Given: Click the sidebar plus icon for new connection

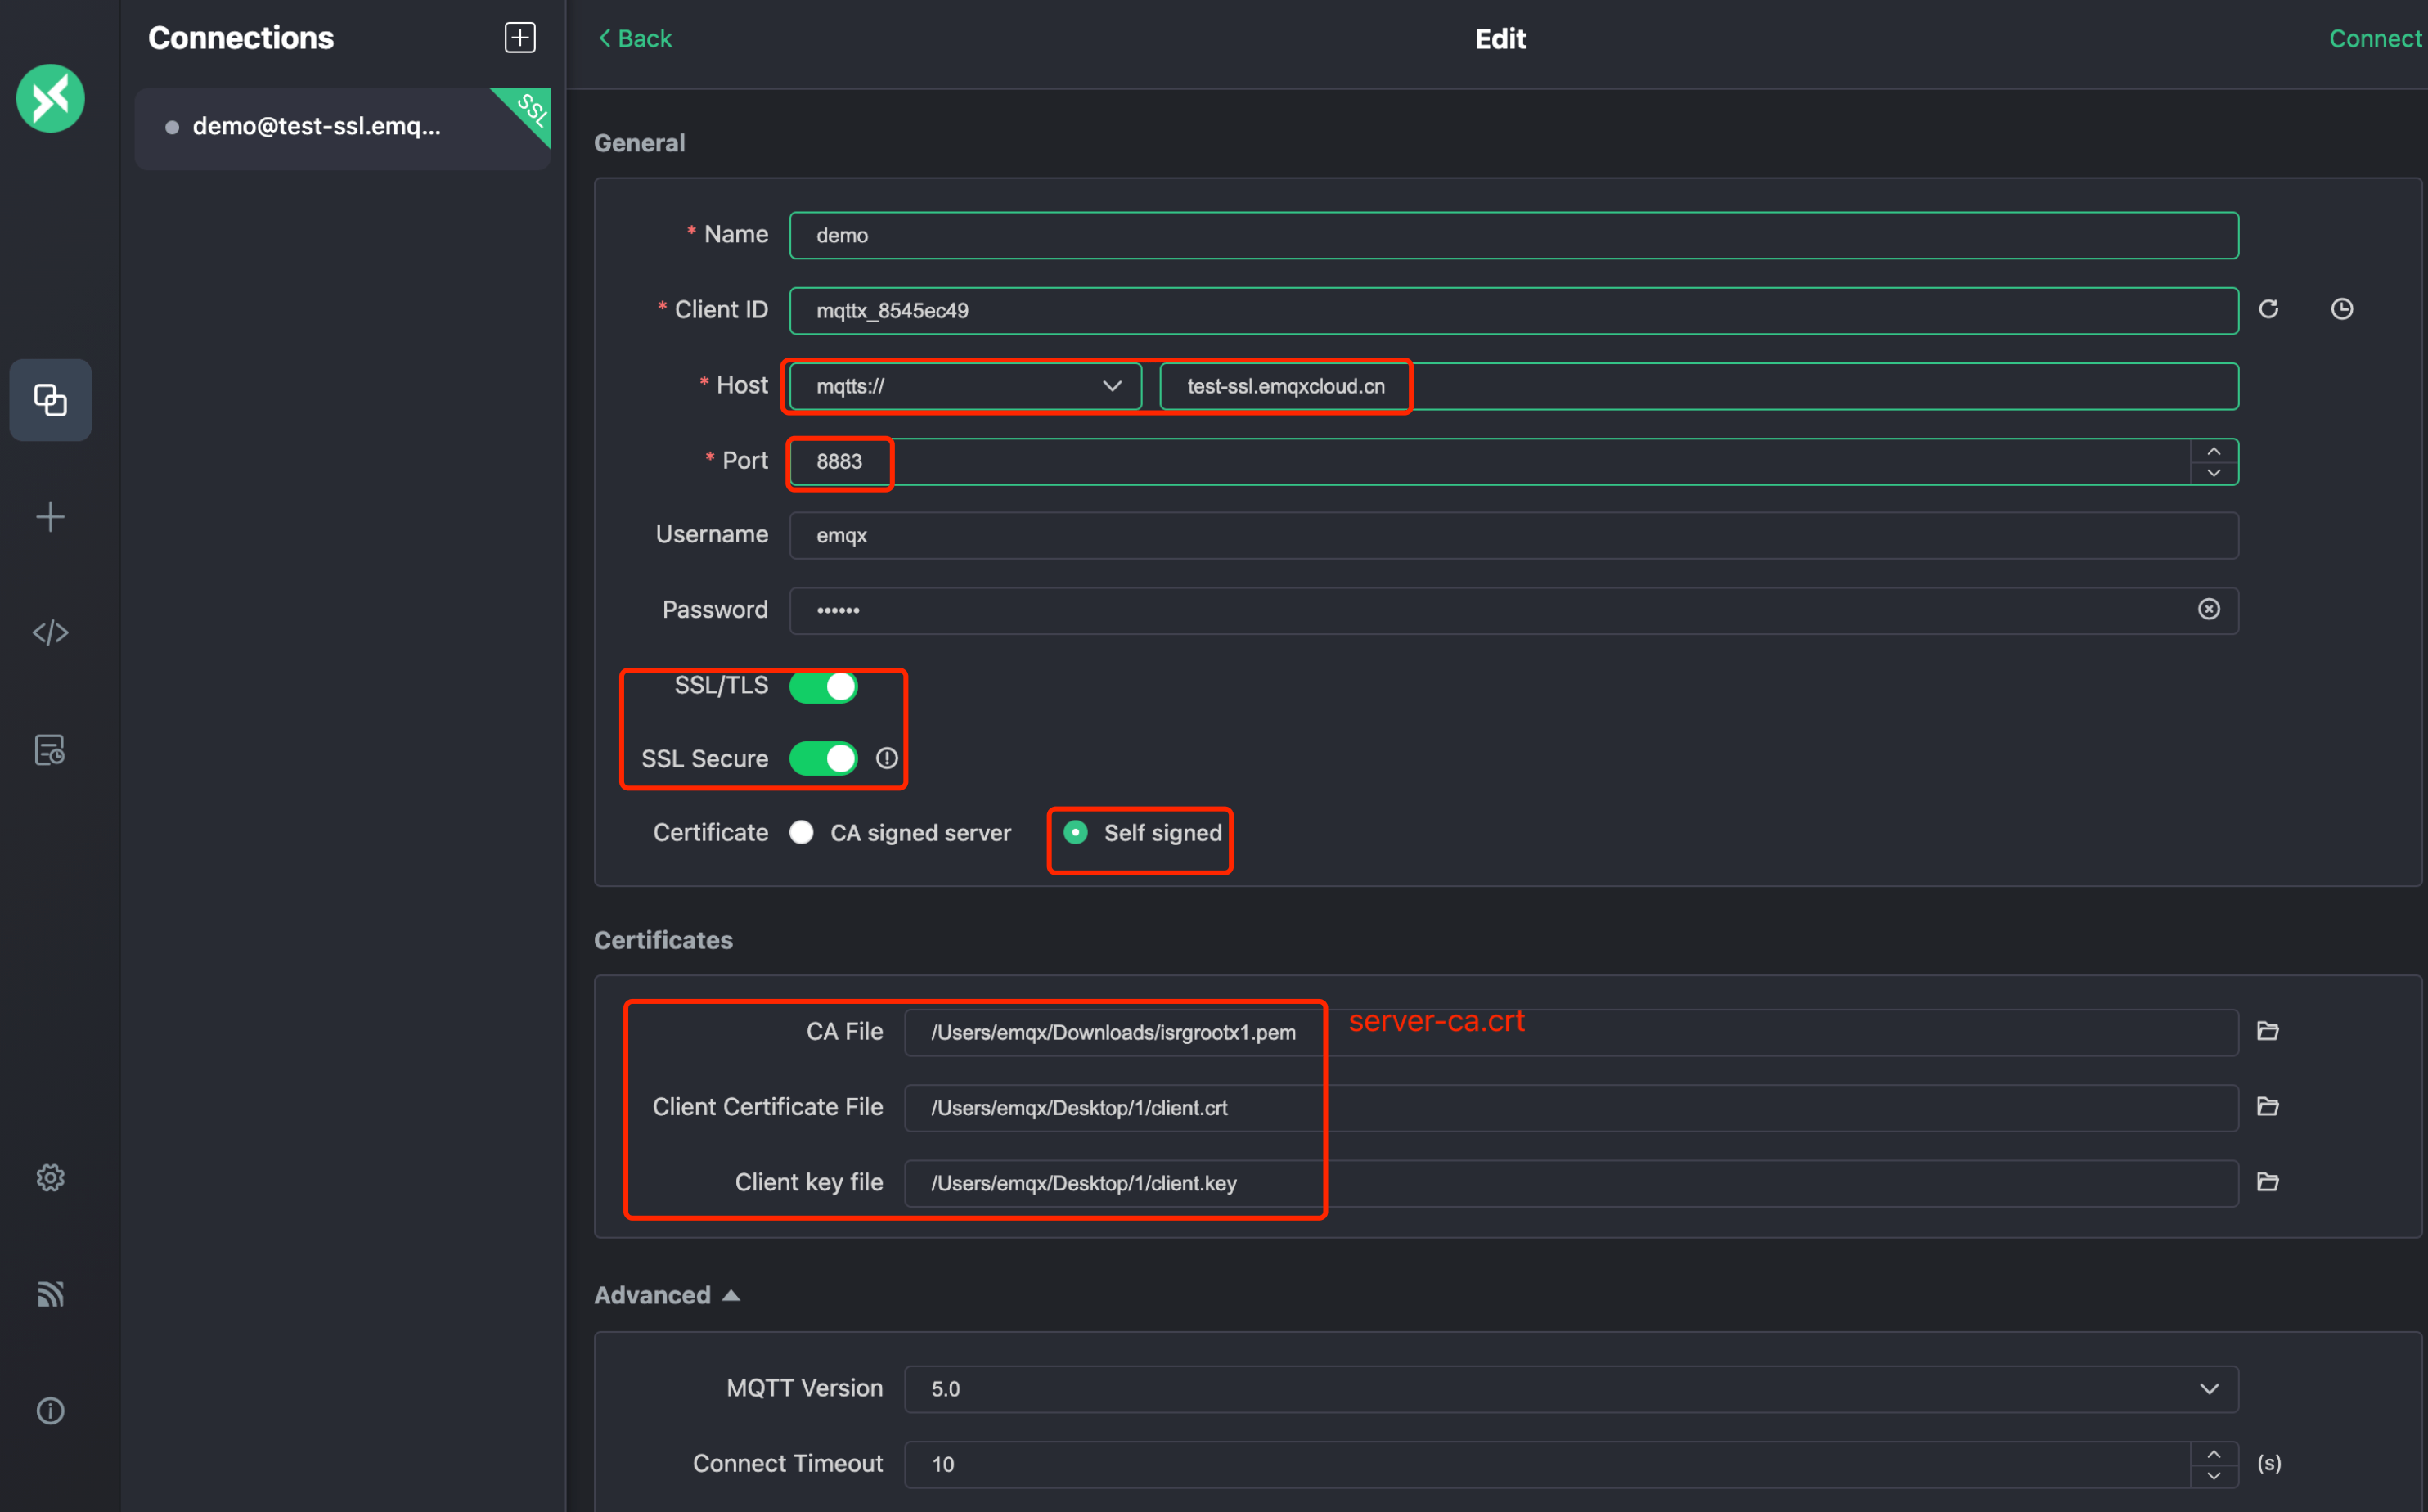Looking at the screenshot, I should click(50, 517).
